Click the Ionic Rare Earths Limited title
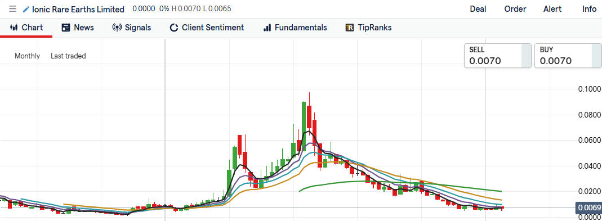The image size is (602, 221). (78, 9)
